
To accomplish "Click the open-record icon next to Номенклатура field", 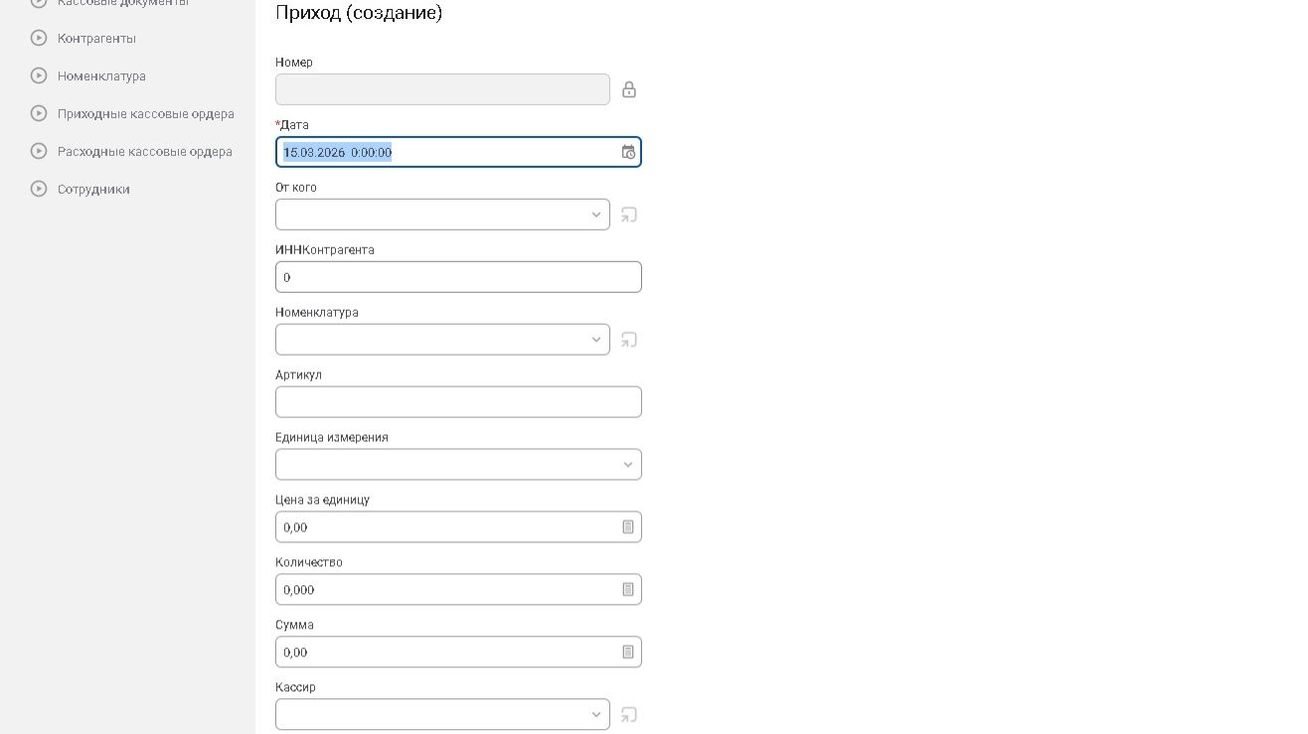I will pyautogui.click(x=629, y=340).
